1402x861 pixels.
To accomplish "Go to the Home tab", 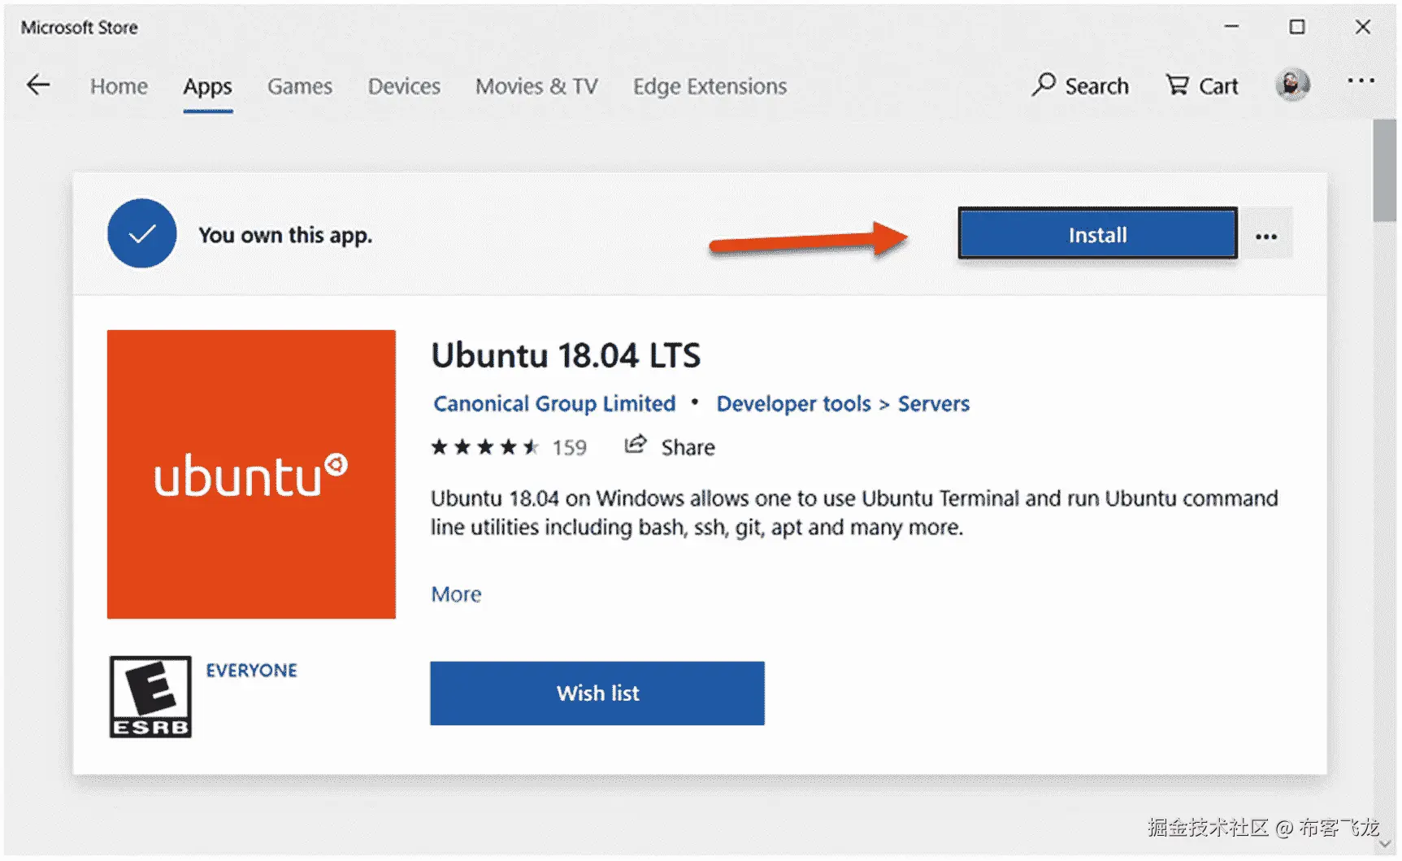I will coord(119,86).
